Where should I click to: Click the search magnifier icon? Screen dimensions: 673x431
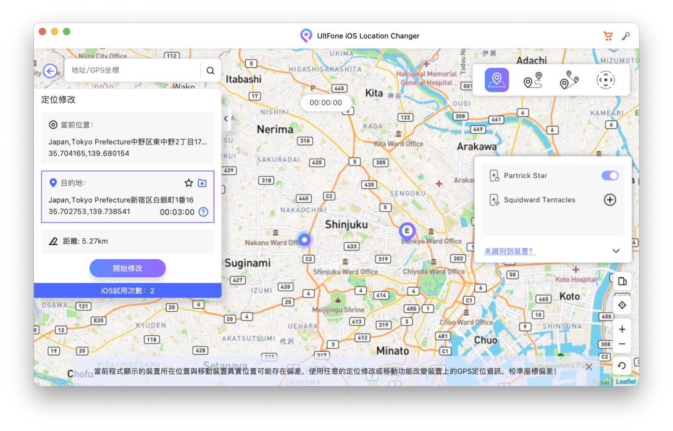click(211, 70)
